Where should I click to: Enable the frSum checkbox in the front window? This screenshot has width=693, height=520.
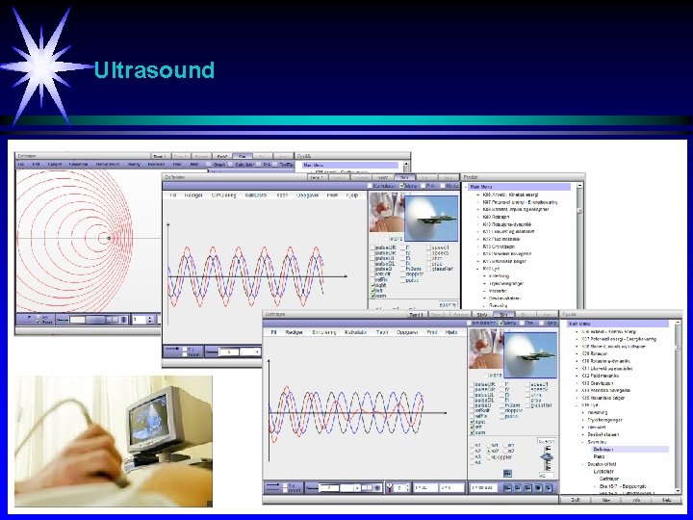[502, 405]
